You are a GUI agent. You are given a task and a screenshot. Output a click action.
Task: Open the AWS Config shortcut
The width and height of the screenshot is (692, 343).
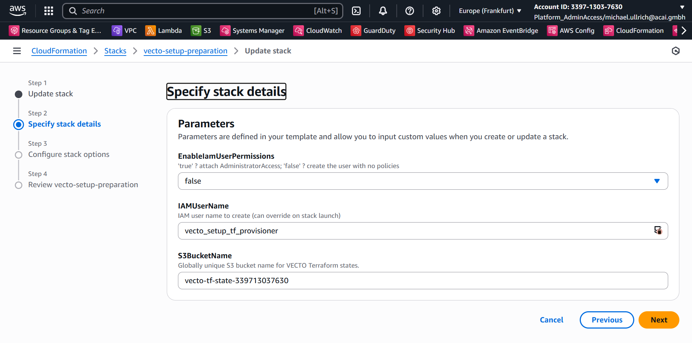coord(571,31)
